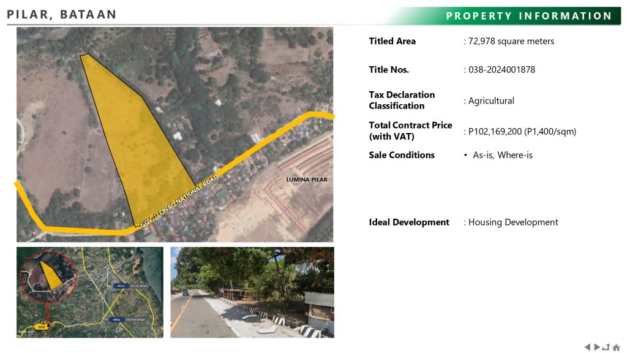The height and width of the screenshot is (353, 627).
Task: Select the 72,978 square meters value
Action: pyautogui.click(x=511, y=41)
